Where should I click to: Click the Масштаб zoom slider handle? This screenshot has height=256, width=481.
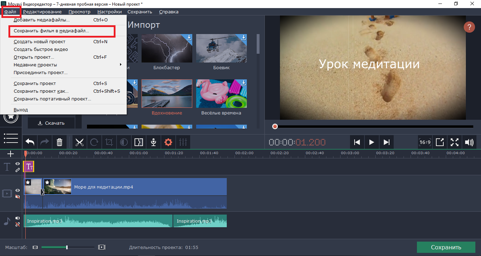[x=67, y=247]
